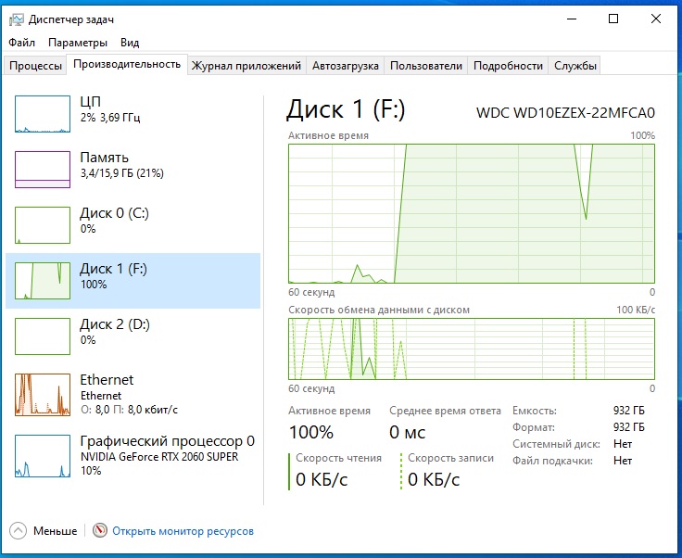The height and width of the screenshot is (558, 682).
Task: Collapse view with the Меньше chevron
Action: [19, 531]
